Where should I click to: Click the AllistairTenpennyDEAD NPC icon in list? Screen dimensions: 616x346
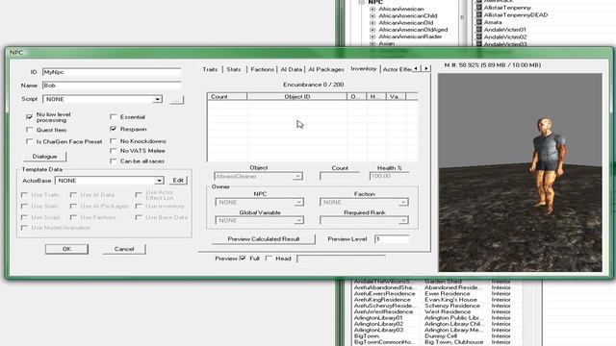pyautogui.click(x=479, y=15)
